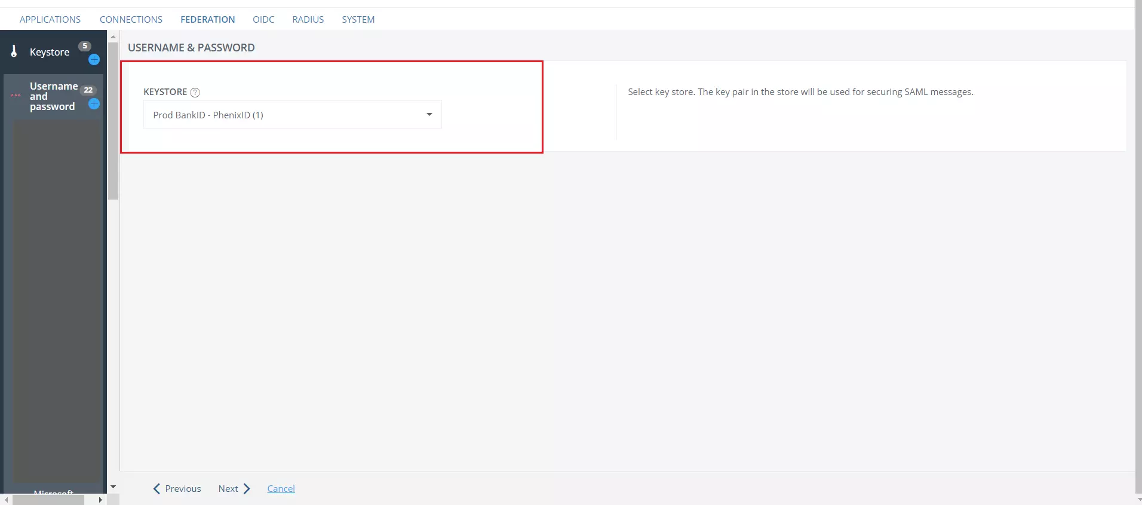1142x505 pixels.
Task: Open the OIDC tab
Action: click(263, 19)
